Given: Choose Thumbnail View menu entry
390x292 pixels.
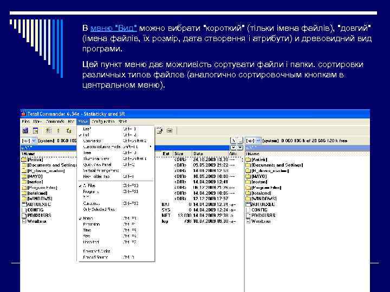Looking at the screenshot, I should pyautogui.click(x=116, y=158).
